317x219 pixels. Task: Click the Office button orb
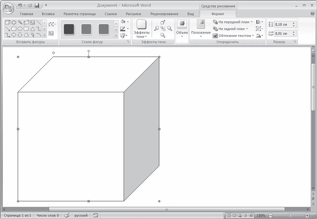point(8,8)
